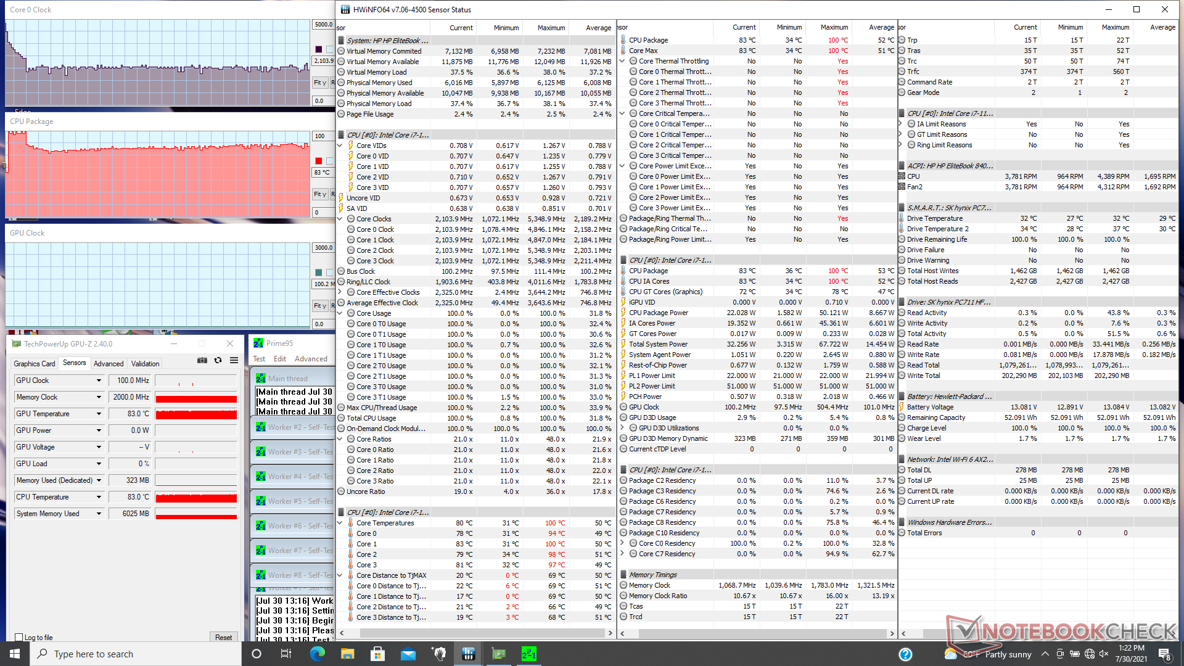Expand the IA Limit Reasons node
The image size is (1184, 666).
pos(901,124)
